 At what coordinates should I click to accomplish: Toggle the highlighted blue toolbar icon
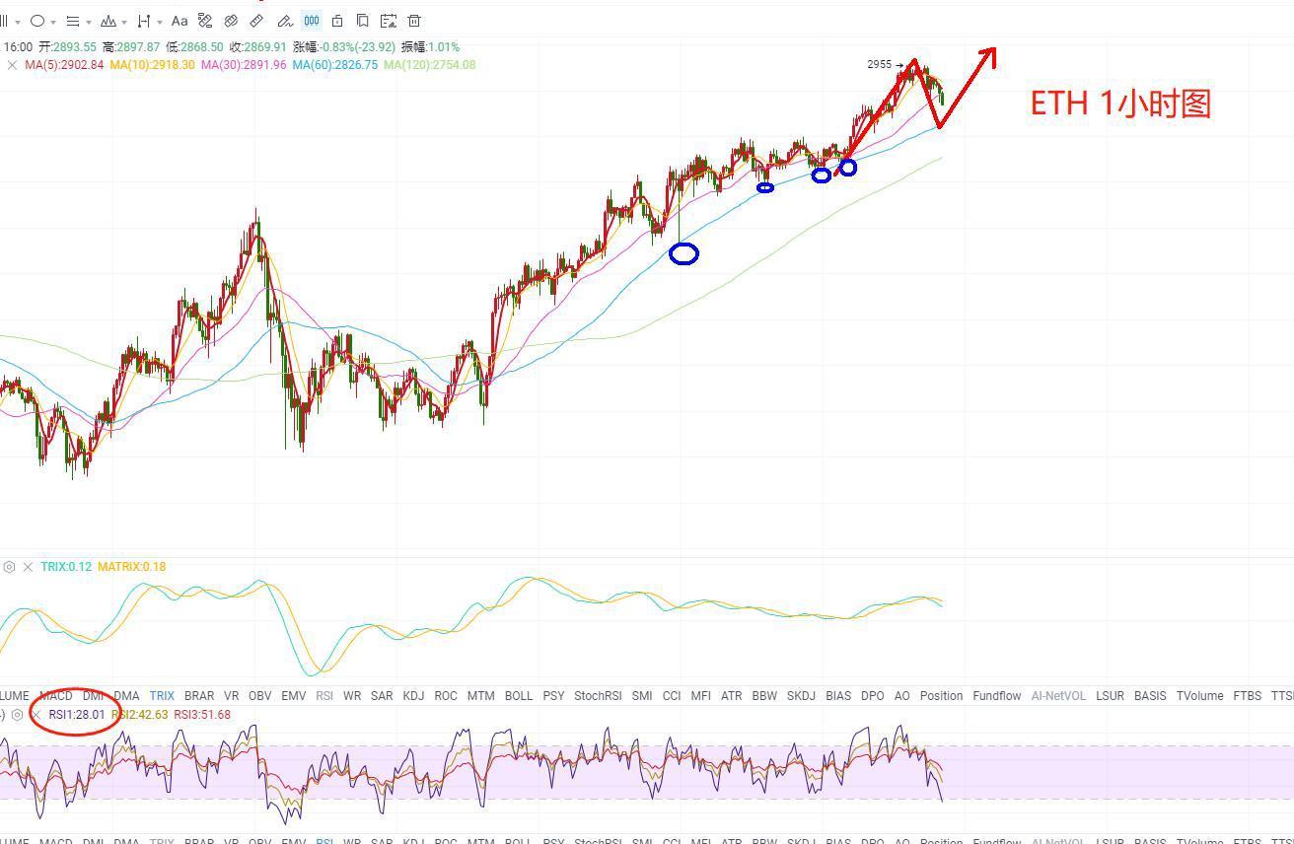click(312, 21)
